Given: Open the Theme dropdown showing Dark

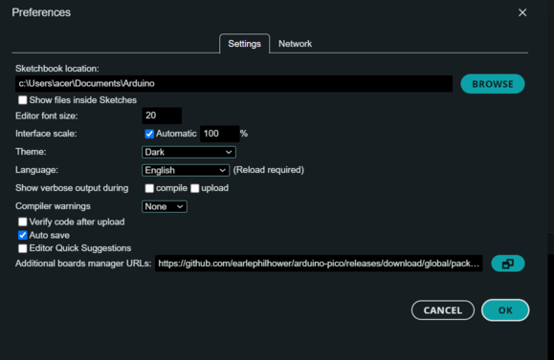Looking at the screenshot, I should [188, 152].
